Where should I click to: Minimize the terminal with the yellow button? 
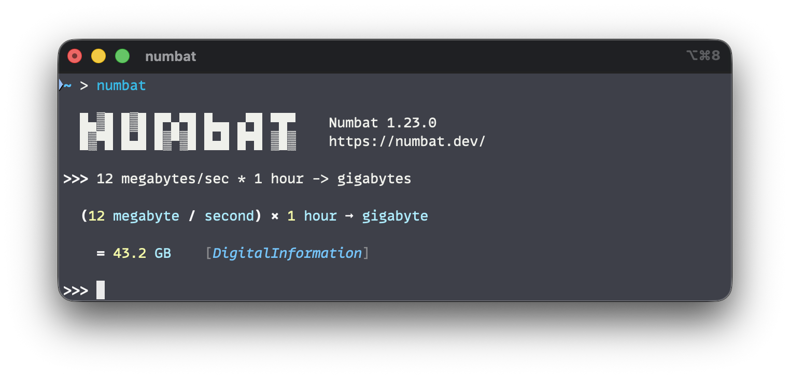click(98, 56)
